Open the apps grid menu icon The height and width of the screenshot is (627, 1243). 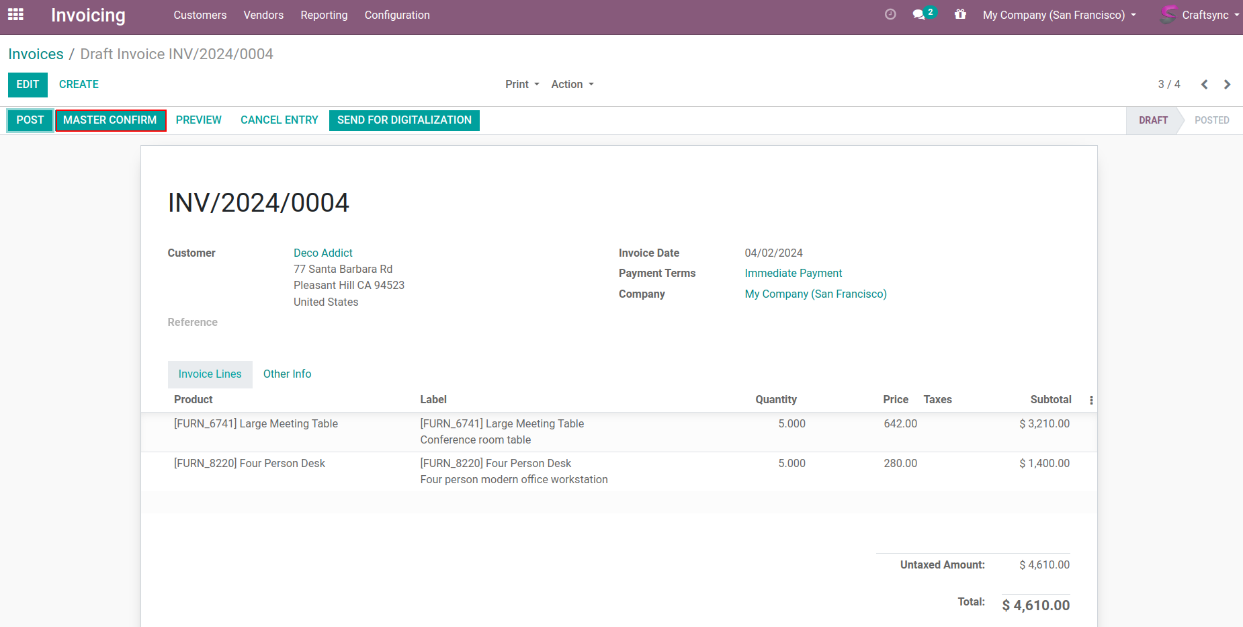point(15,15)
